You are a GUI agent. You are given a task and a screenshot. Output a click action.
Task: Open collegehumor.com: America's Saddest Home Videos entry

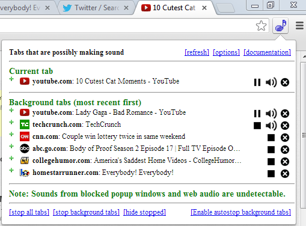pos(137,160)
